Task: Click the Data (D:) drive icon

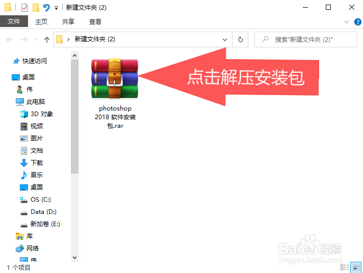Action: [24, 213]
